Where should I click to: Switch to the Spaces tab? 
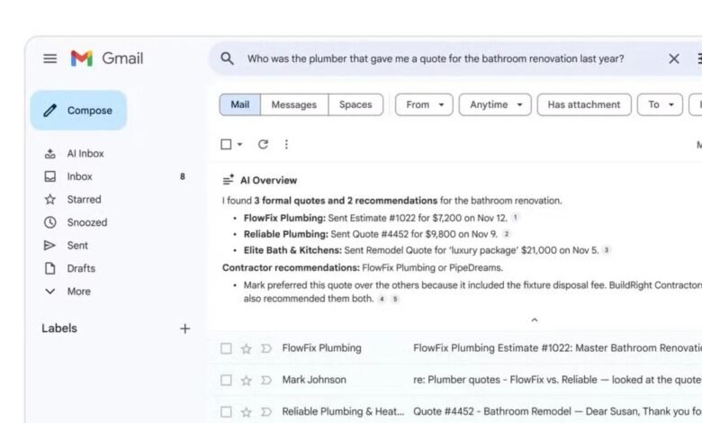(355, 104)
